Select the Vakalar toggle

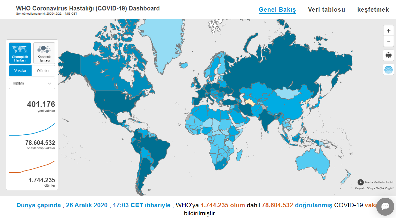(x=21, y=71)
